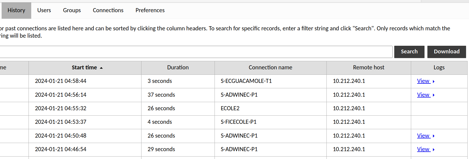Download the connection history

[446, 52]
